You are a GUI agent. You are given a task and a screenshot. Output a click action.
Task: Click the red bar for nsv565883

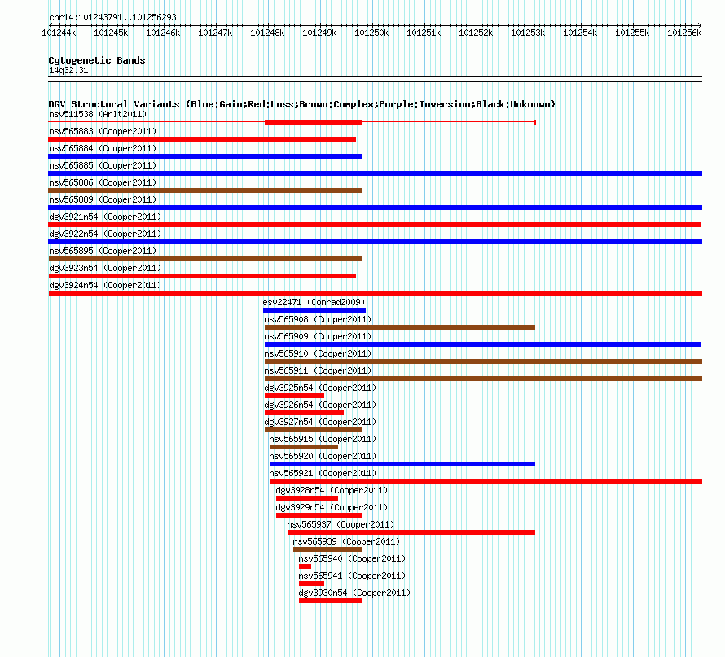(202, 139)
